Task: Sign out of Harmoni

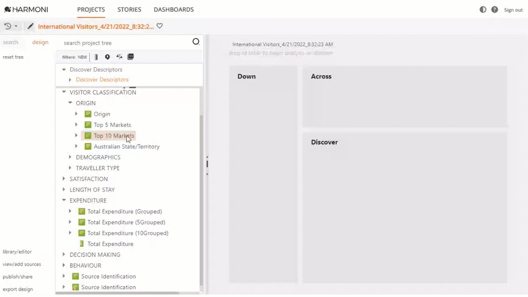Action: coord(513,10)
